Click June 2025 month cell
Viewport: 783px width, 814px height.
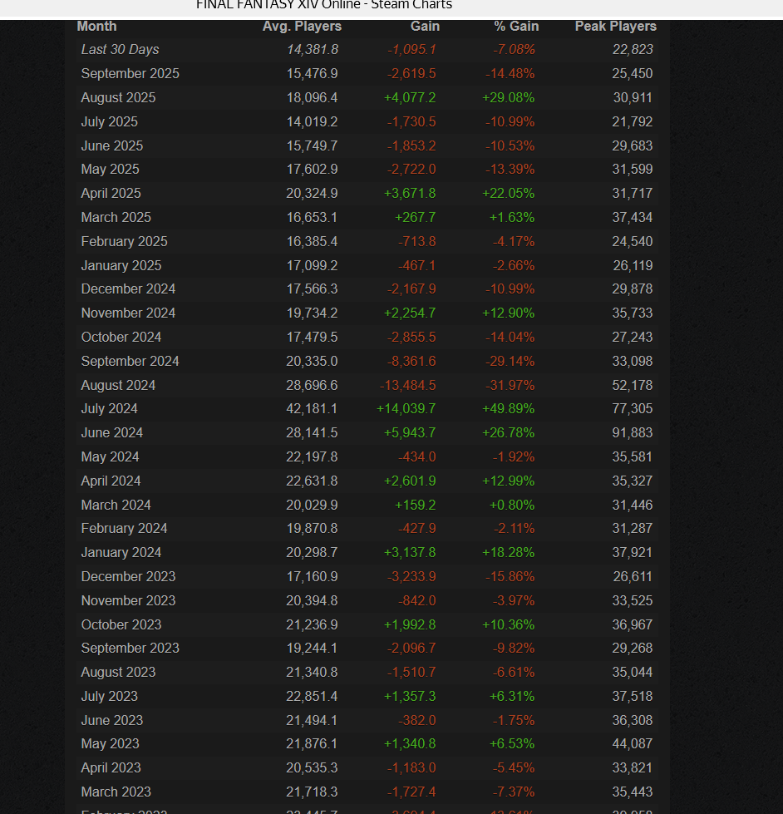tap(112, 146)
